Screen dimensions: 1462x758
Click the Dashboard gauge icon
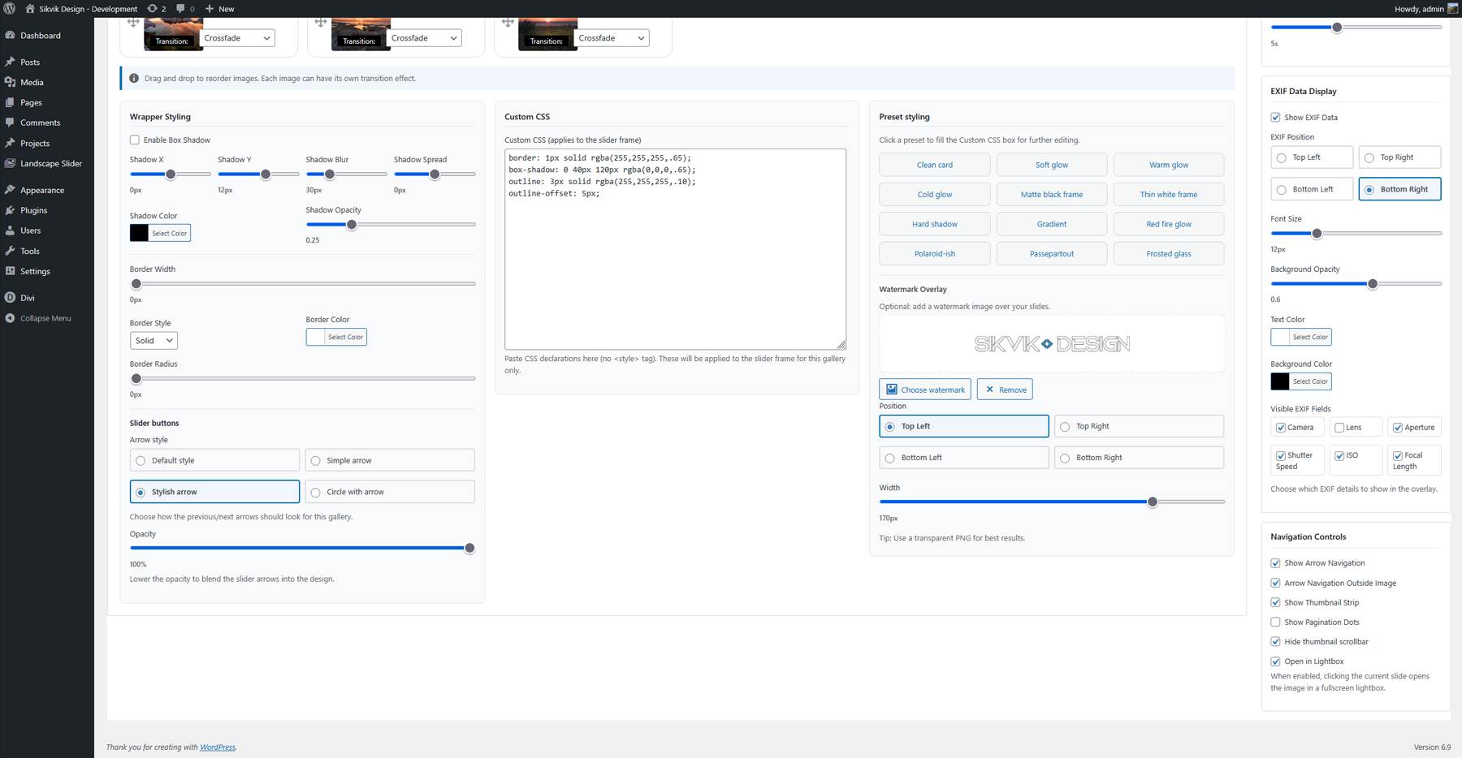point(10,36)
